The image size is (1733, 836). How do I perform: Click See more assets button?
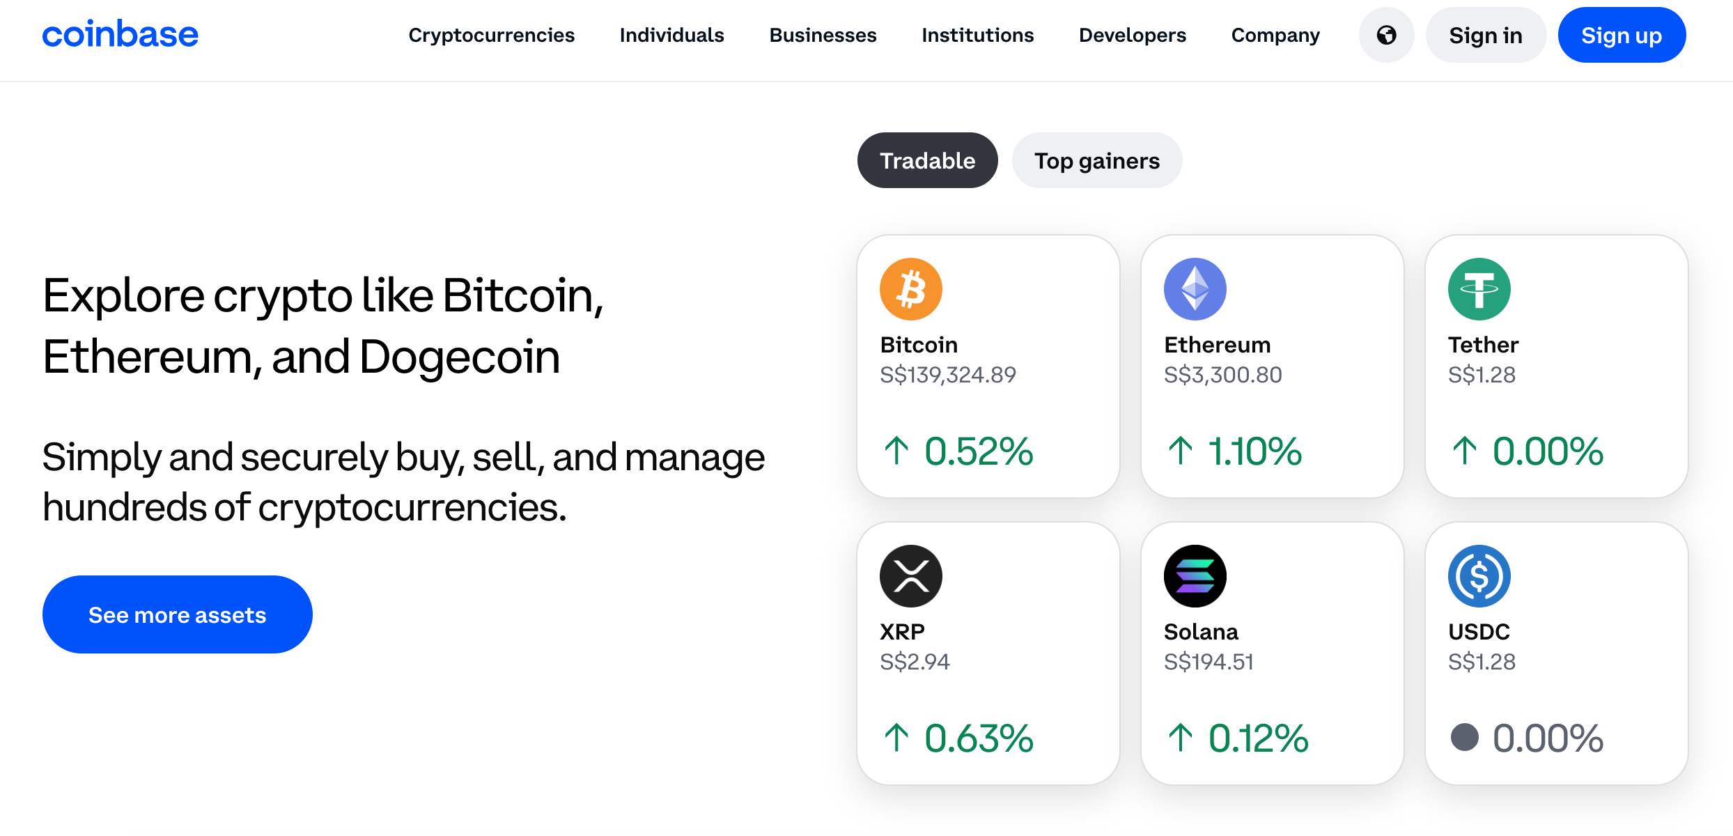pyautogui.click(x=178, y=614)
